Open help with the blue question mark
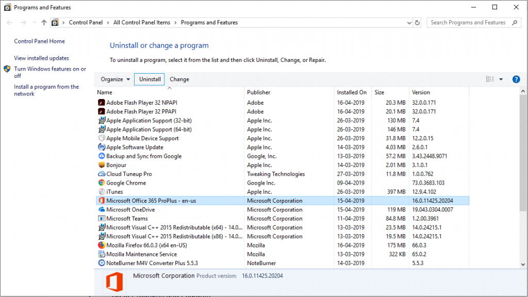Image resolution: width=528 pixels, height=297 pixels. (x=516, y=79)
